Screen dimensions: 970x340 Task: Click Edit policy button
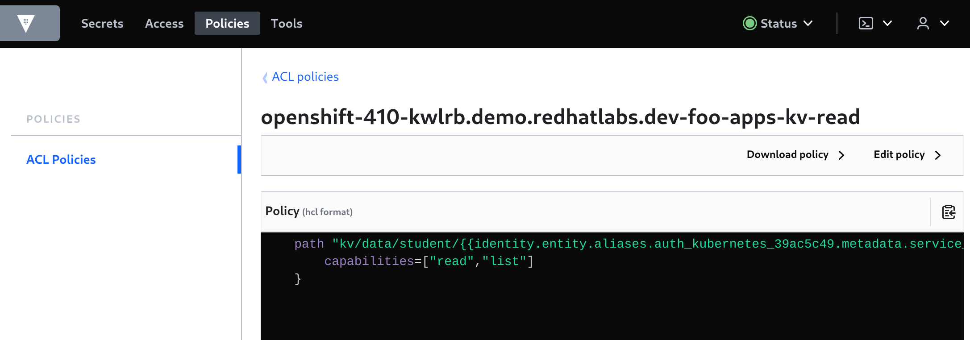[x=908, y=154]
